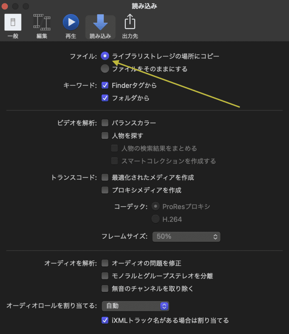This screenshot has width=289, height=334.
Task: Uncheck the フォルダから keyword checkbox
Action: pyautogui.click(x=105, y=98)
